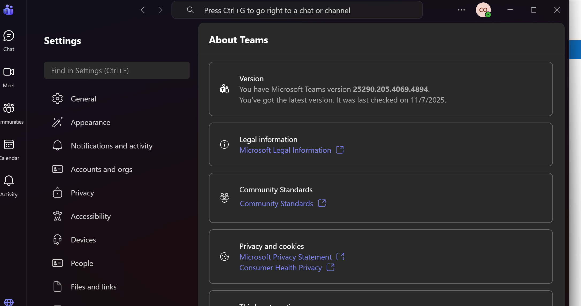Click the Find in Settings search field
This screenshot has width=581, height=306.
pos(117,70)
